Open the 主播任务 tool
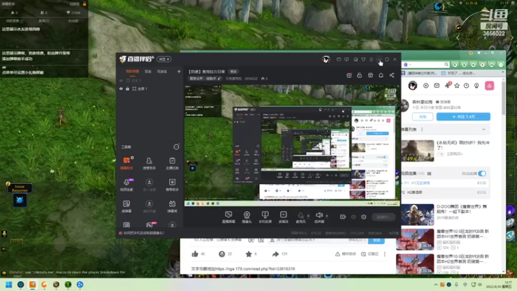 pos(172,163)
